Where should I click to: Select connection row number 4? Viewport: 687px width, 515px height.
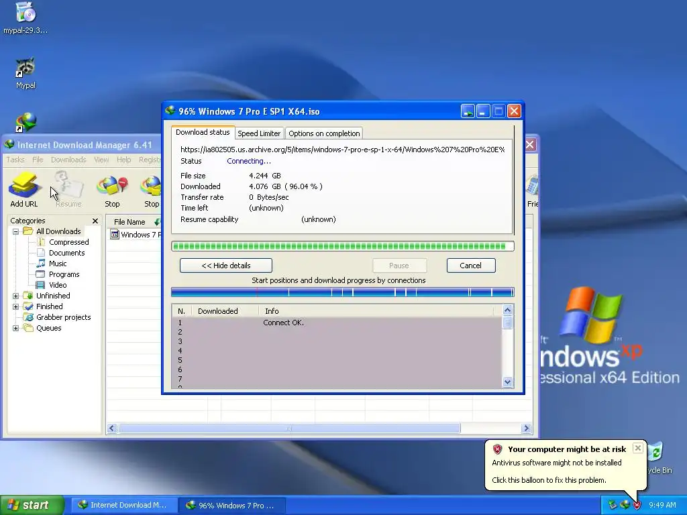[x=337, y=351]
